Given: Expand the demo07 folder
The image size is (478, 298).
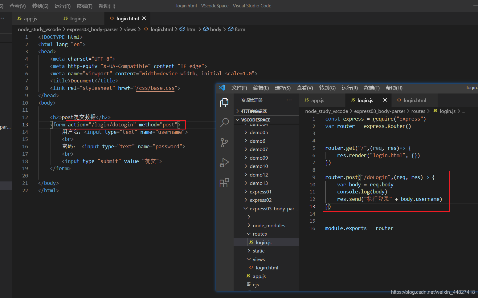Looking at the screenshot, I should [x=246, y=149].
